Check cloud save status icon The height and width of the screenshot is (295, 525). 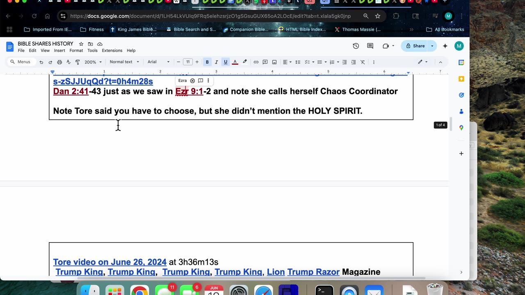pyautogui.click(x=100, y=44)
